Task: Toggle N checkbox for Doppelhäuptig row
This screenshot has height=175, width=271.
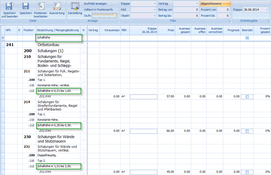Action: pyautogui.click(x=84, y=156)
